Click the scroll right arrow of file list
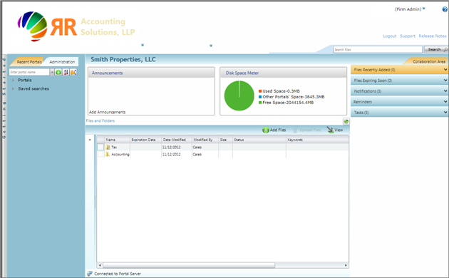Viewport: 449px width, 278px height. coord(346,265)
